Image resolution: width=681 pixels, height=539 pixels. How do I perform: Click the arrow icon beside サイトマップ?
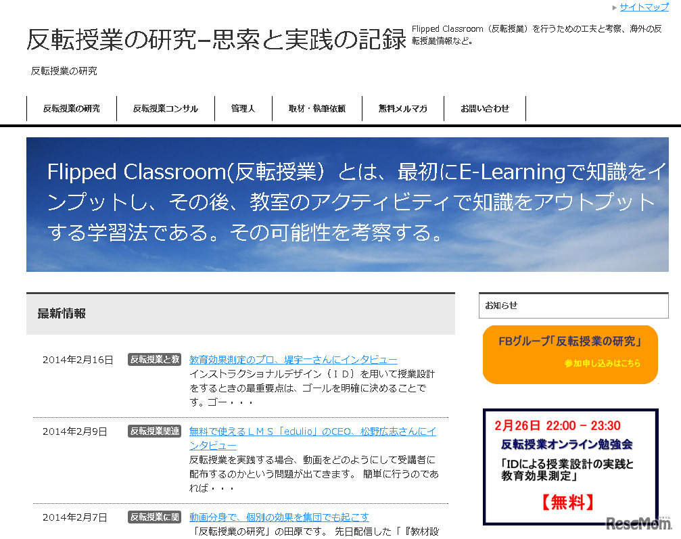pyautogui.click(x=614, y=7)
